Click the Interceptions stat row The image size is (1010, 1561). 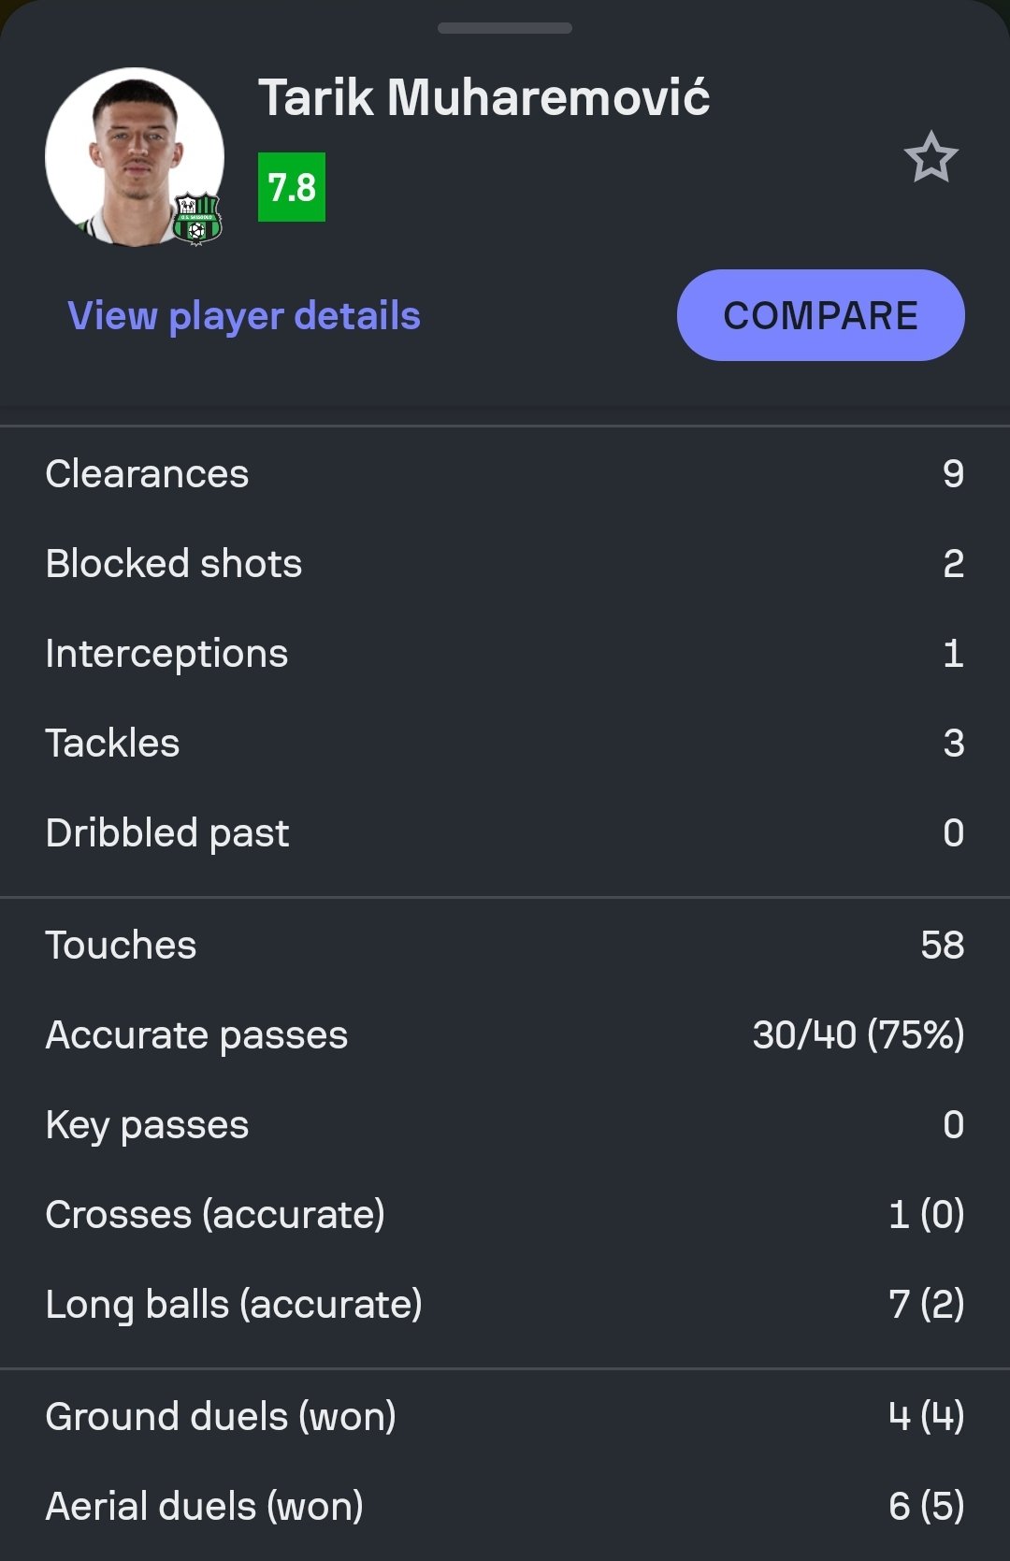(505, 654)
